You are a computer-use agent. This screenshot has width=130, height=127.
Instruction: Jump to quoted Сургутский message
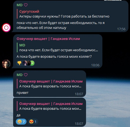click(x=63, y=14)
